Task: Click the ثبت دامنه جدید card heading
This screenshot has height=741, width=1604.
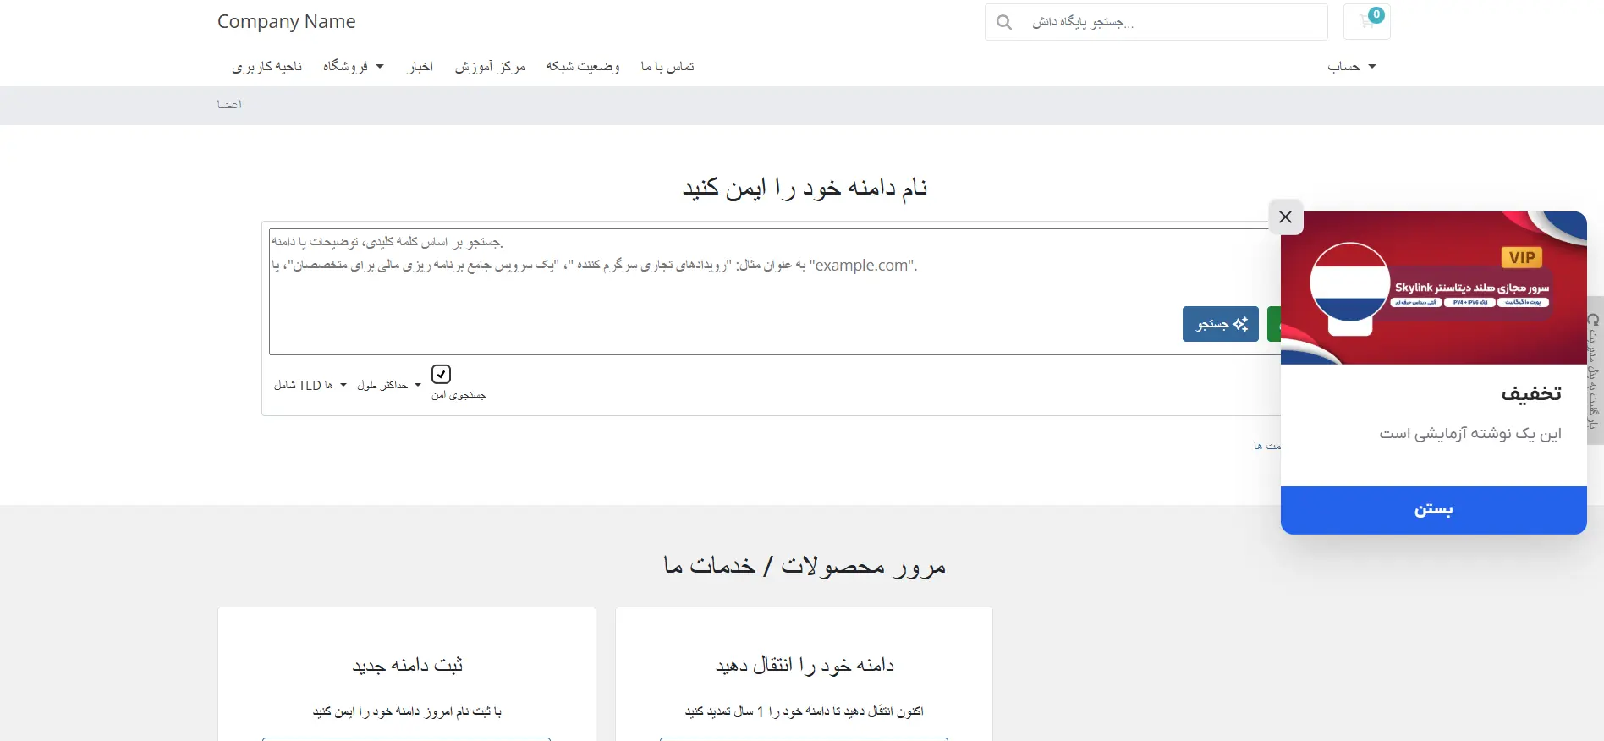Action: (407, 665)
